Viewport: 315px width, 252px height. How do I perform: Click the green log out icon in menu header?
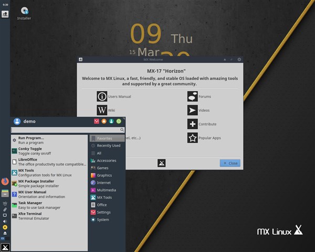coord(119,121)
